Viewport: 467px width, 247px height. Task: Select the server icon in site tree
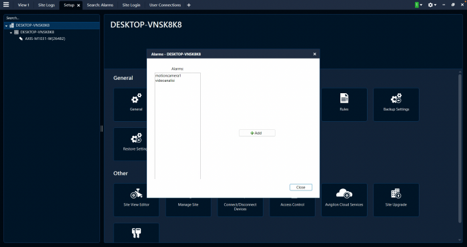tap(17, 32)
